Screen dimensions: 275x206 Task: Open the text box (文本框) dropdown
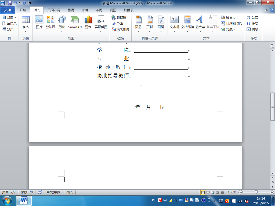pyautogui.click(x=175, y=24)
